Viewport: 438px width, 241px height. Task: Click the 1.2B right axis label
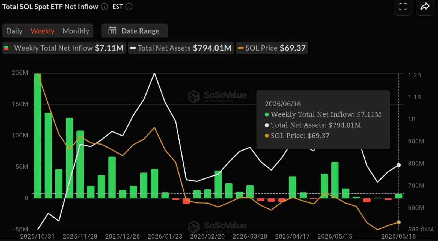414,75
